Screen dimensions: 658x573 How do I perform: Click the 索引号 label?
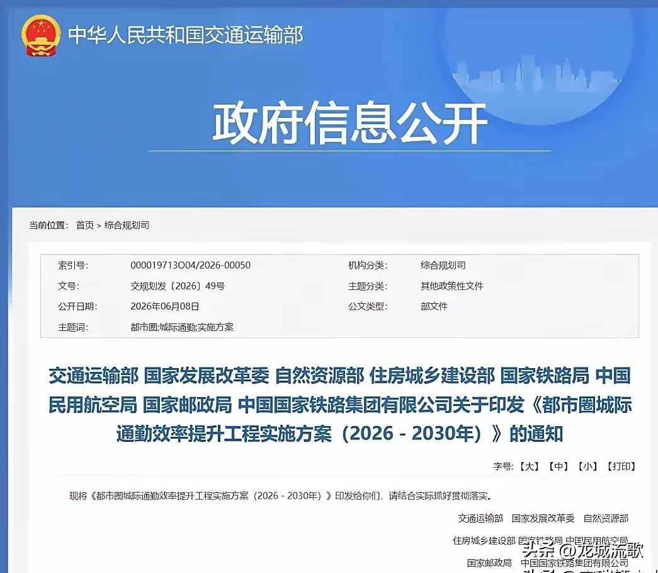(x=73, y=265)
